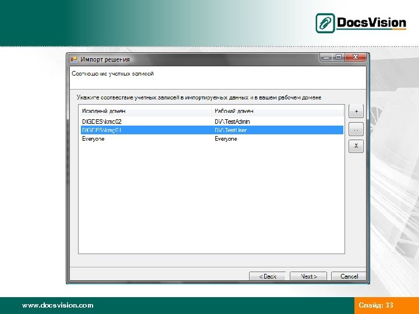Click the plus button to add mapping
This screenshot has width=419, height=314.
pyautogui.click(x=356, y=111)
